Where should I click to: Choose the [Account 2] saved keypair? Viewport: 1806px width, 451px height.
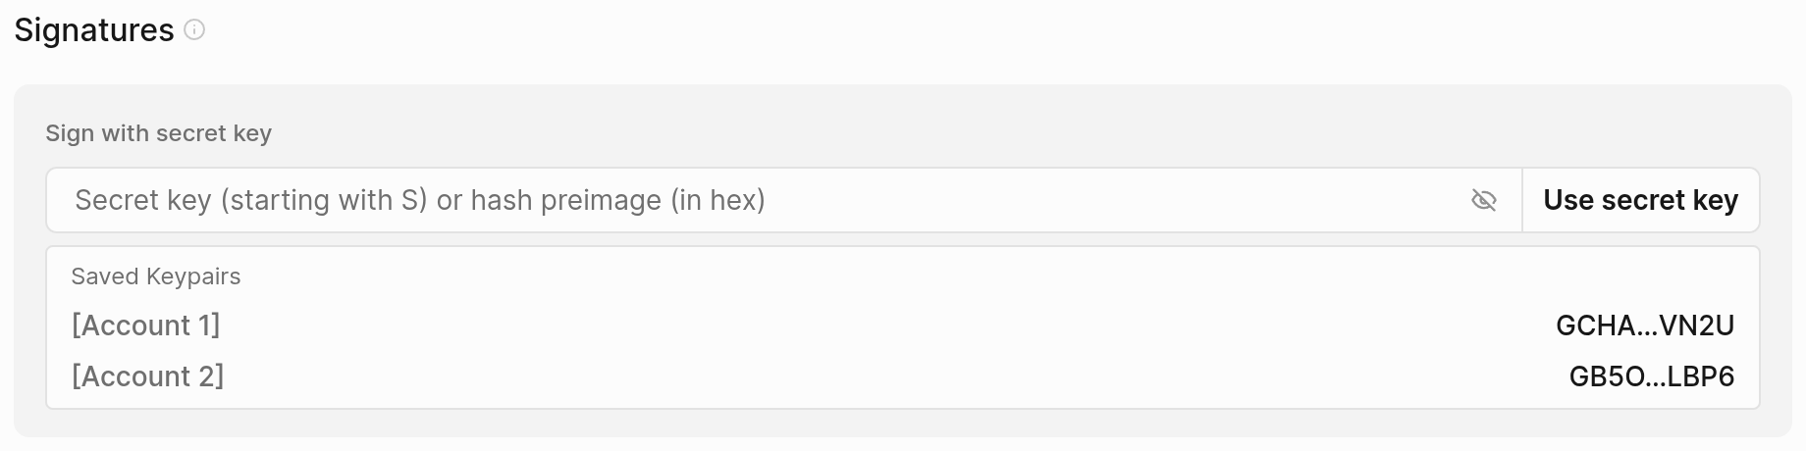pos(147,376)
